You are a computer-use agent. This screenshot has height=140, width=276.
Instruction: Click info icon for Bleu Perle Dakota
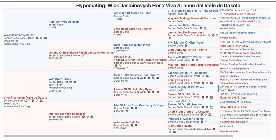[x=214, y=129]
